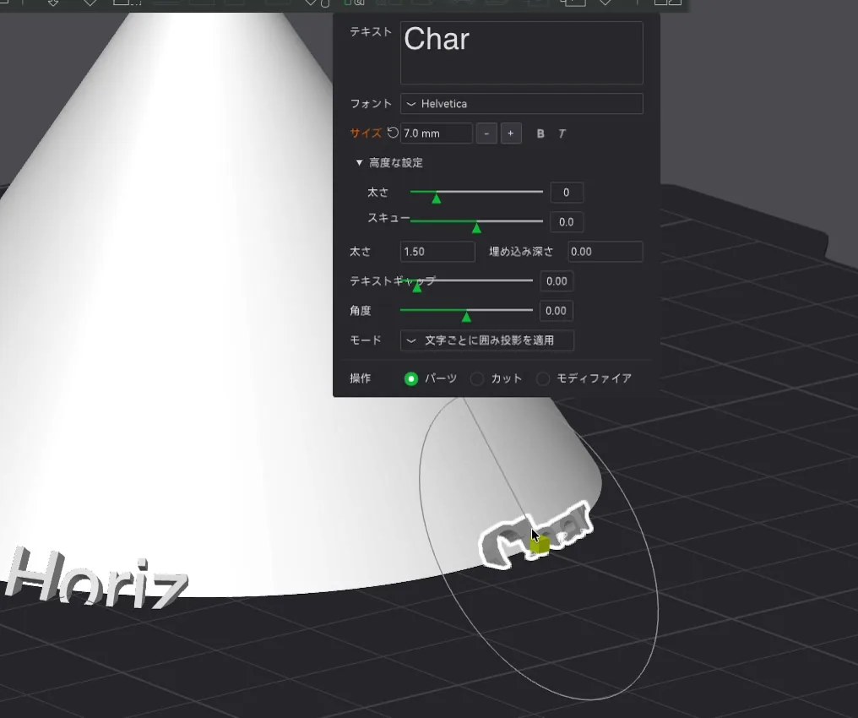Image resolution: width=858 pixels, height=718 pixels.
Task: Click the スキュー skew slider handle
Action: pos(476,228)
